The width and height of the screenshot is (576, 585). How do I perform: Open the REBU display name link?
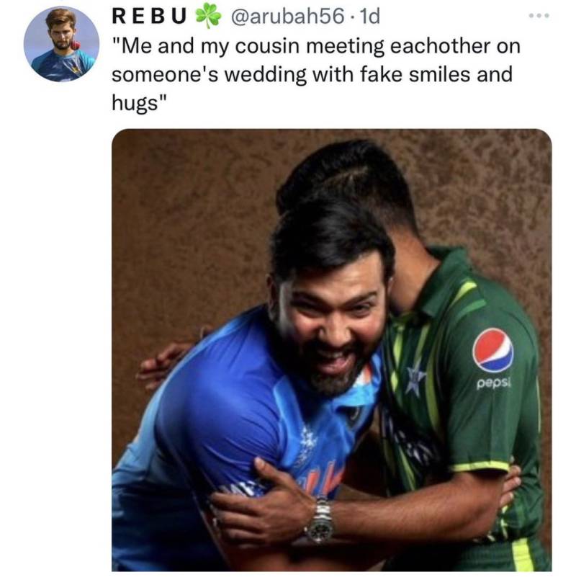tap(152, 16)
